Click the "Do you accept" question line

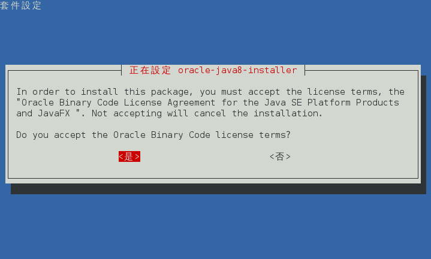coord(51,135)
